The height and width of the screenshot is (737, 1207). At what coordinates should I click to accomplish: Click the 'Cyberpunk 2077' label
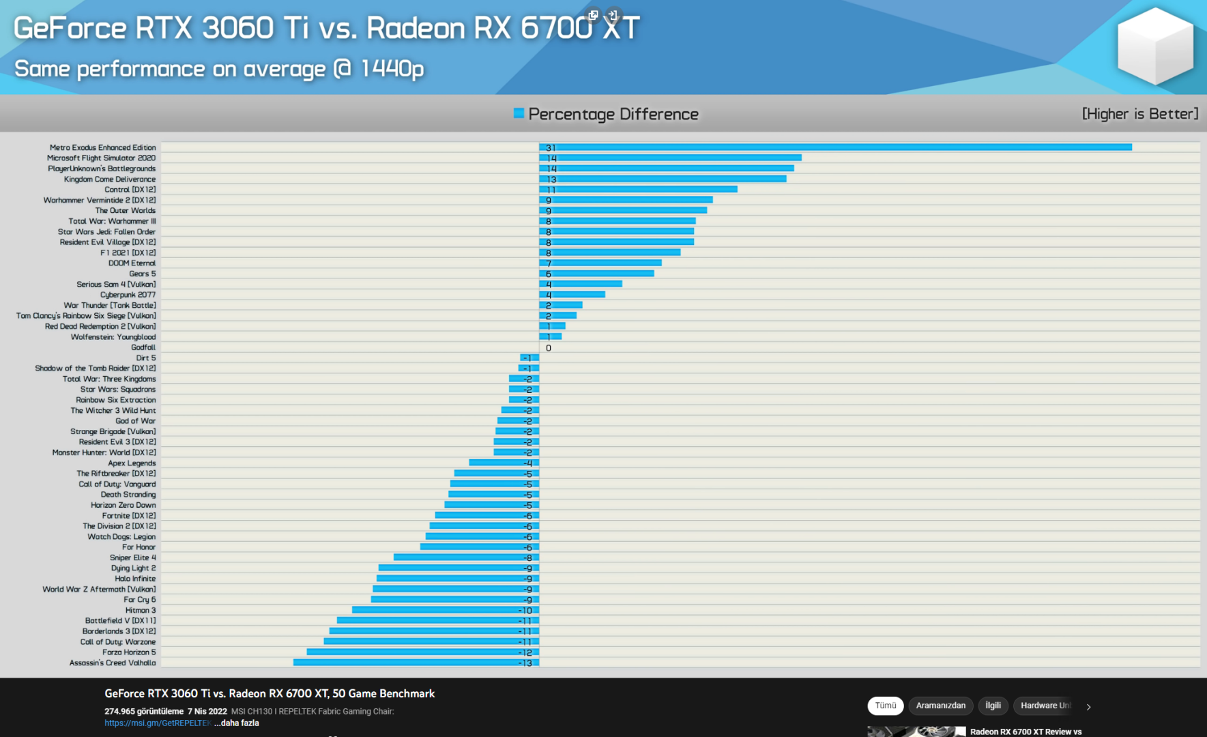[128, 295]
